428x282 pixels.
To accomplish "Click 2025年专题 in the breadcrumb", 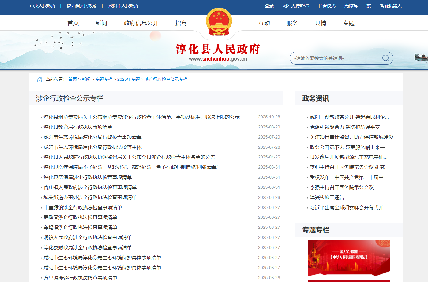I will pos(128,79).
